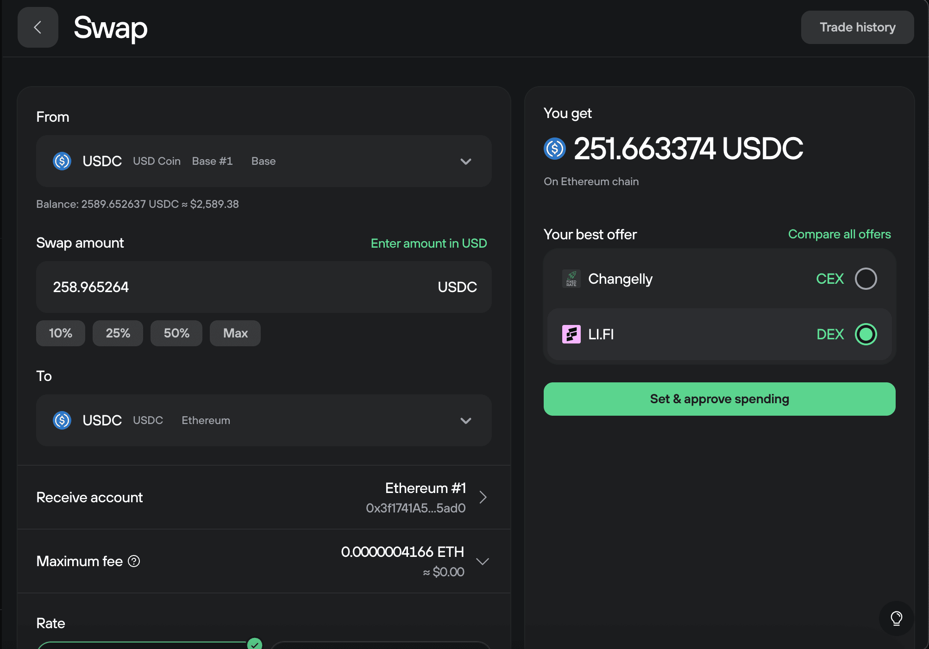Select the Max amount preset
Image resolution: width=929 pixels, height=649 pixels.
(x=235, y=333)
